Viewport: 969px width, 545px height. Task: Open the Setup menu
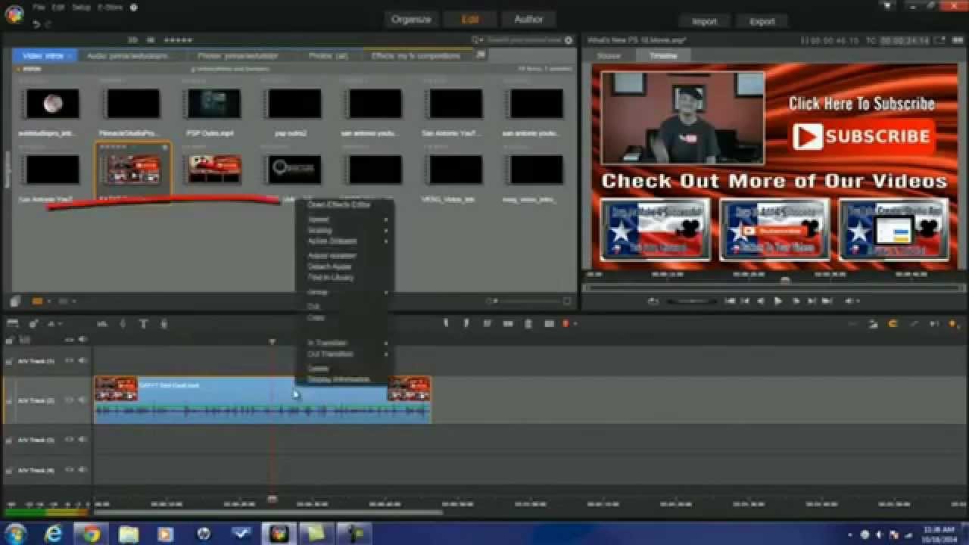(81, 8)
